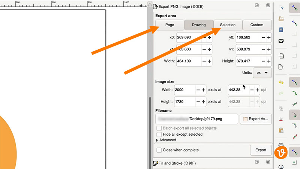
Task: Cut selection with the red scissors icon
Action: pyautogui.click(x=281, y=120)
